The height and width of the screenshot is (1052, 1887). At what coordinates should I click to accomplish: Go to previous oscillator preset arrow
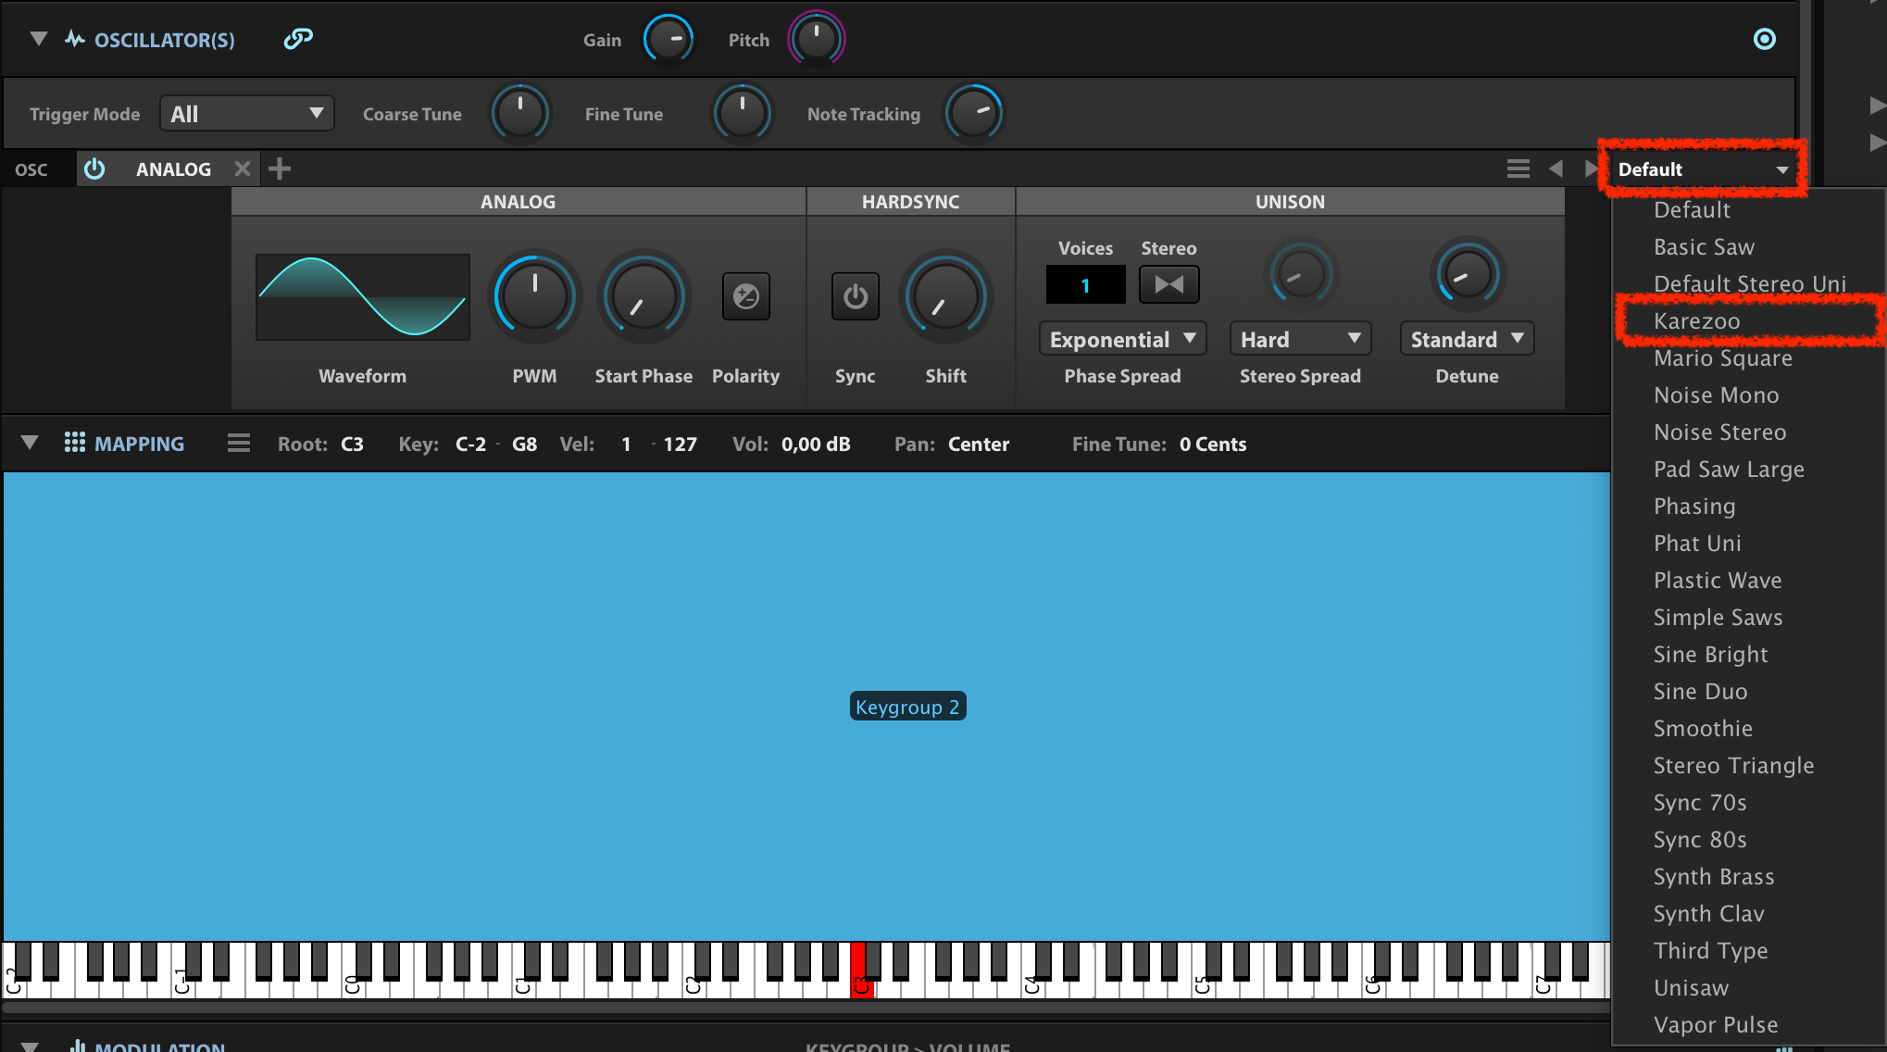coord(1556,169)
